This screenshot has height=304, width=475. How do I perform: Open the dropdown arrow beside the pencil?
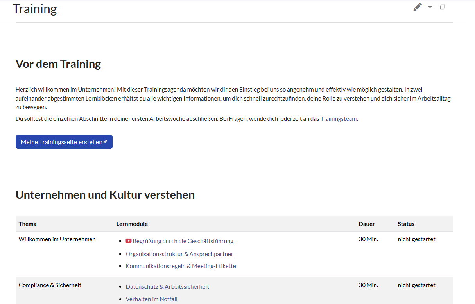[430, 7]
